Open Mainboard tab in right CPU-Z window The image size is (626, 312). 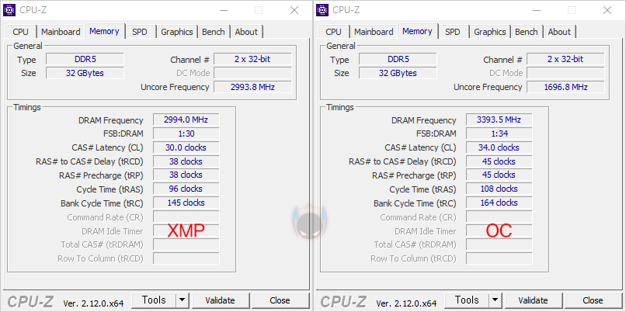point(374,32)
